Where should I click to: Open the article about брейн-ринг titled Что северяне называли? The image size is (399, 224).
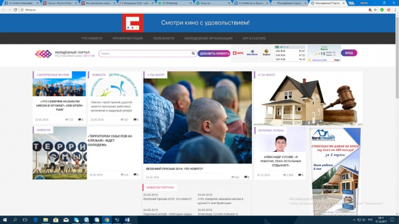pos(59,106)
